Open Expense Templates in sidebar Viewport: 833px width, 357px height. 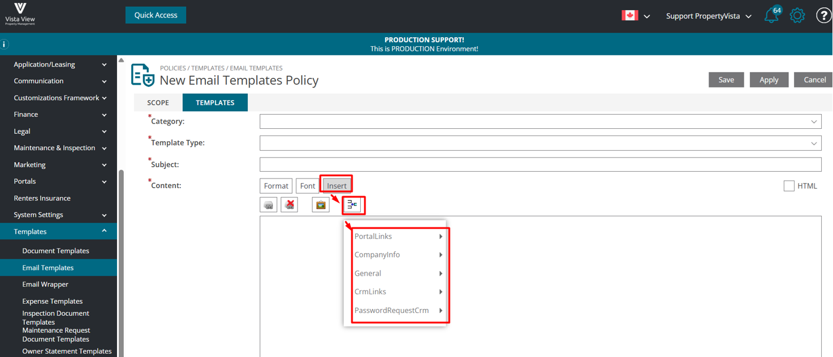[x=53, y=301]
